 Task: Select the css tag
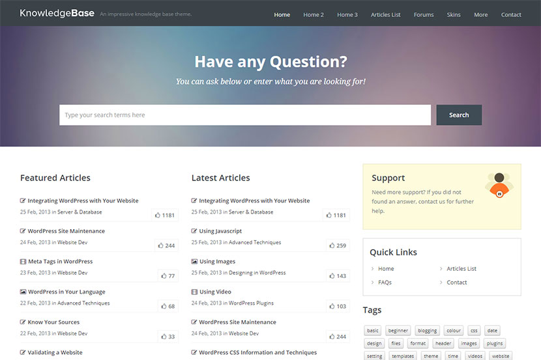(474, 331)
